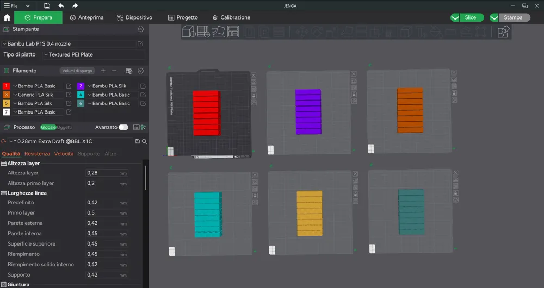Select the Velocità settings tab

click(64, 154)
